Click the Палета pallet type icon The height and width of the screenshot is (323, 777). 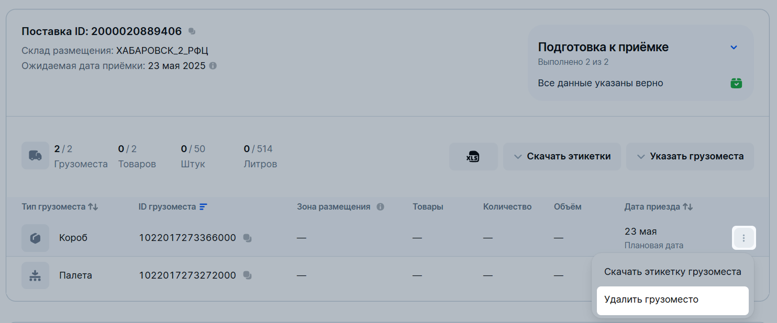coord(35,275)
